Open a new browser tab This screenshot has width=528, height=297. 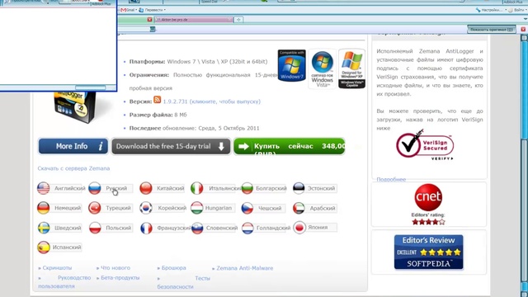click(238, 20)
